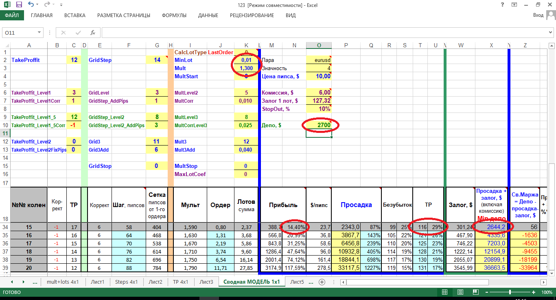Viewport: 556px width, 300px height.
Task: Switch to sheet mult+lots 4x1
Action: coord(63,282)
